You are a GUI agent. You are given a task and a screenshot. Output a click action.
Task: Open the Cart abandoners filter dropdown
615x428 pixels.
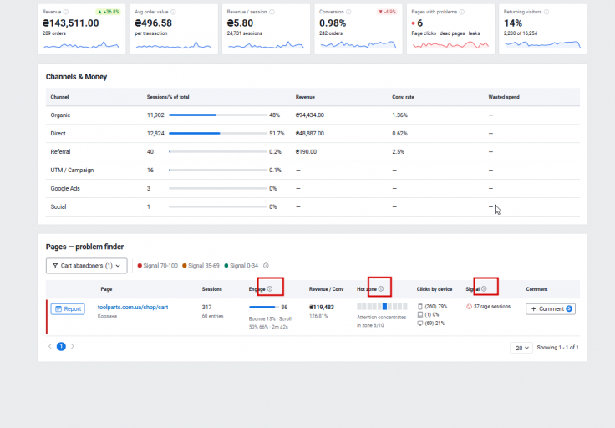coord(87,266)
